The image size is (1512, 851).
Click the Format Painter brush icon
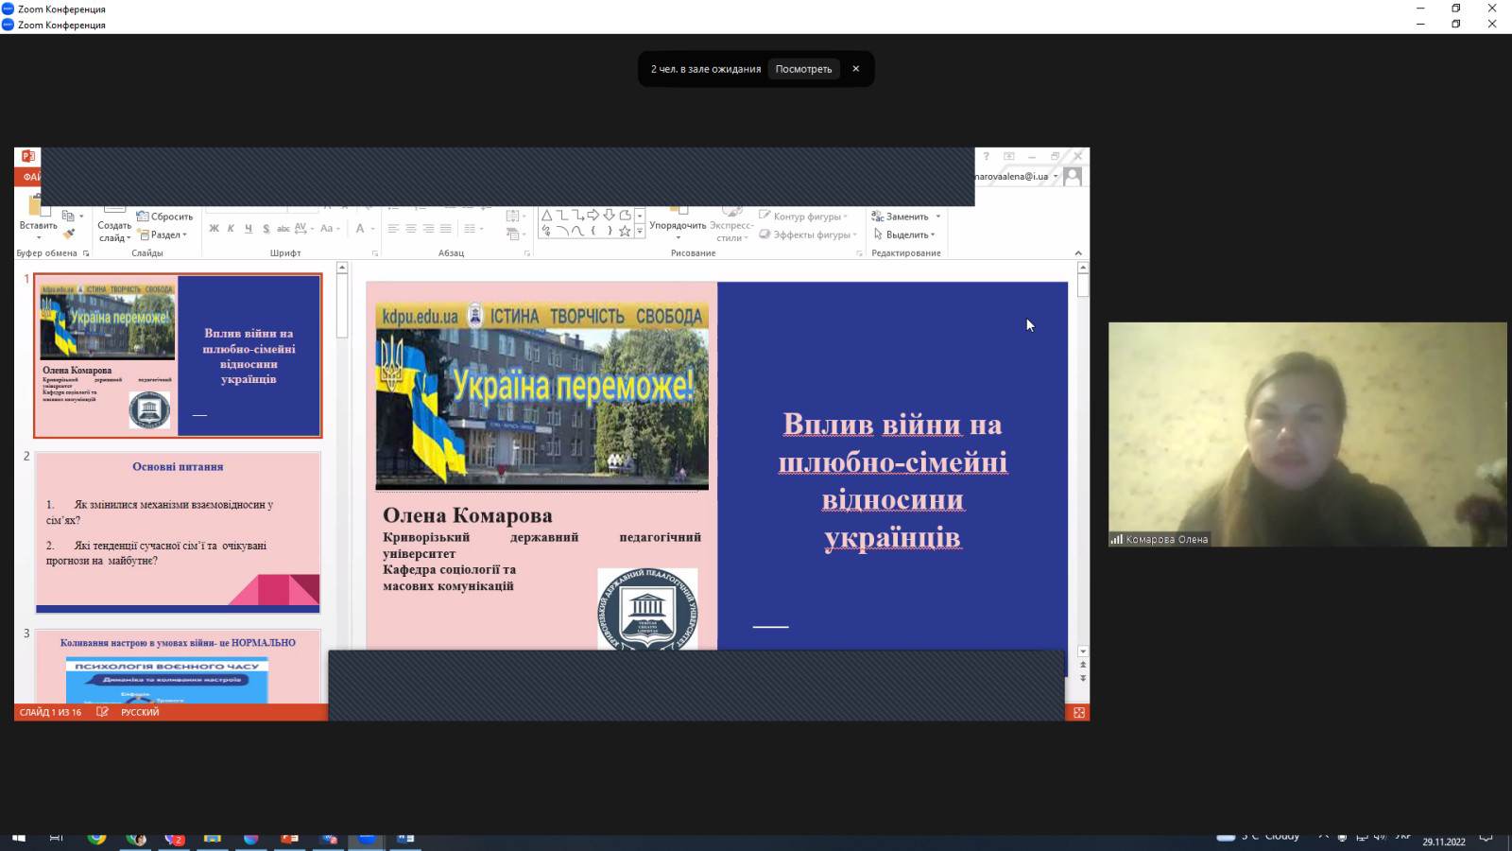coord(69,234)
